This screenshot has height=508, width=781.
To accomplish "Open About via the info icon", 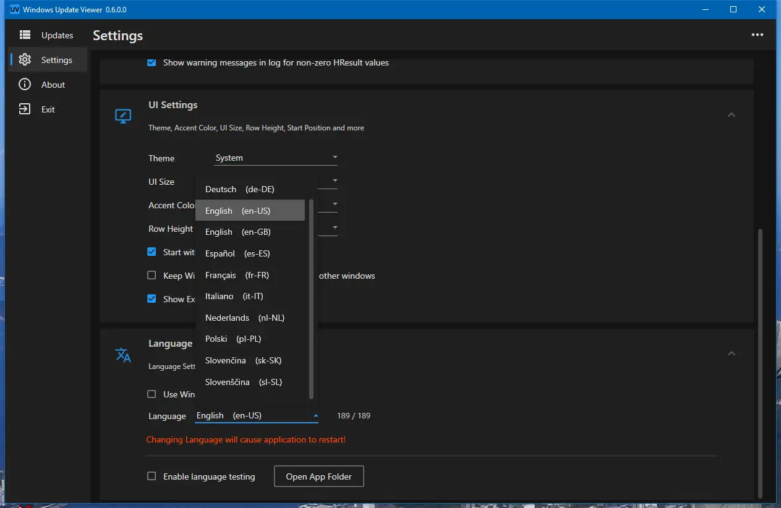I will (x=25, y=85).
